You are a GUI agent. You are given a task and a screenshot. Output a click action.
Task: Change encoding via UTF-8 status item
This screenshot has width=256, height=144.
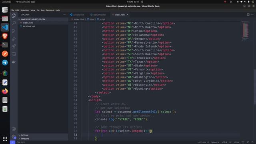pyautogui.click(x=224, y=142)
